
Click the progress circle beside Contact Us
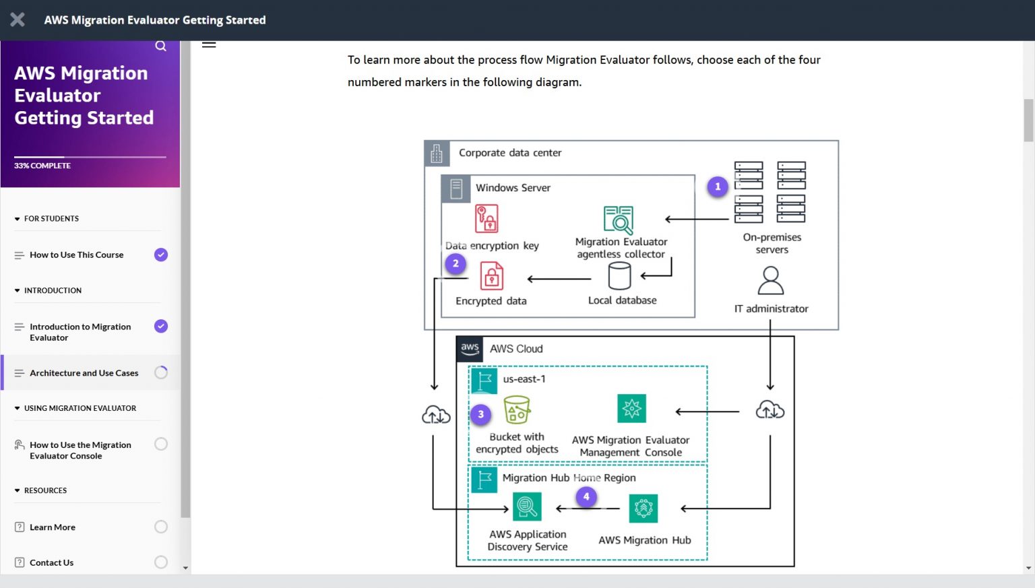click(x=161, y=562)
